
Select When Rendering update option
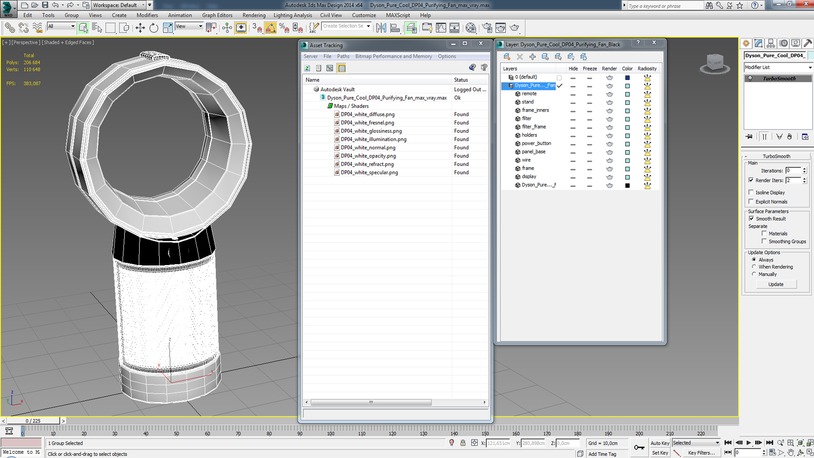pos(754,267)
